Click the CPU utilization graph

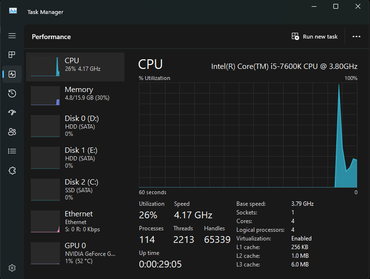coord(248,135)
